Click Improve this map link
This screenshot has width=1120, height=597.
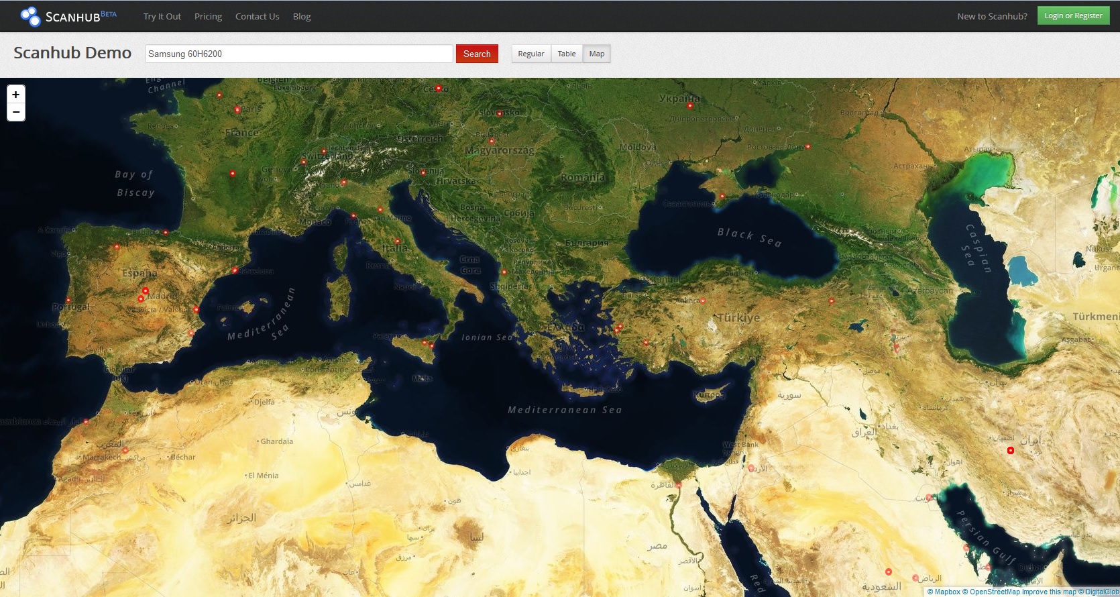[x=1049, y=592]
